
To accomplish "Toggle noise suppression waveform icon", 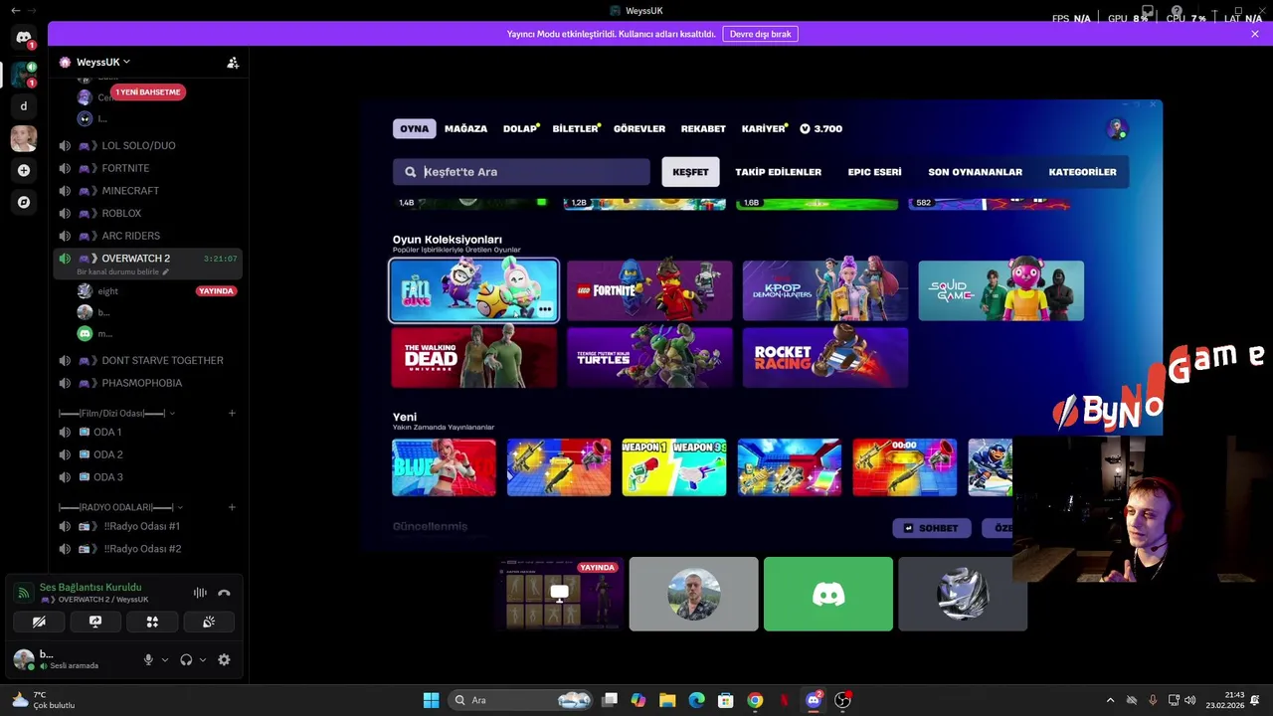I will tap(200, 593).
